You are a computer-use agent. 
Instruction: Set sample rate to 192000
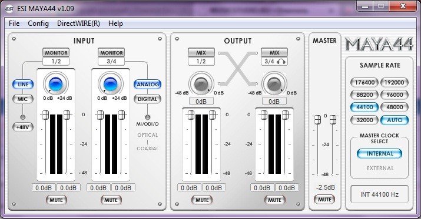[394, 82]
